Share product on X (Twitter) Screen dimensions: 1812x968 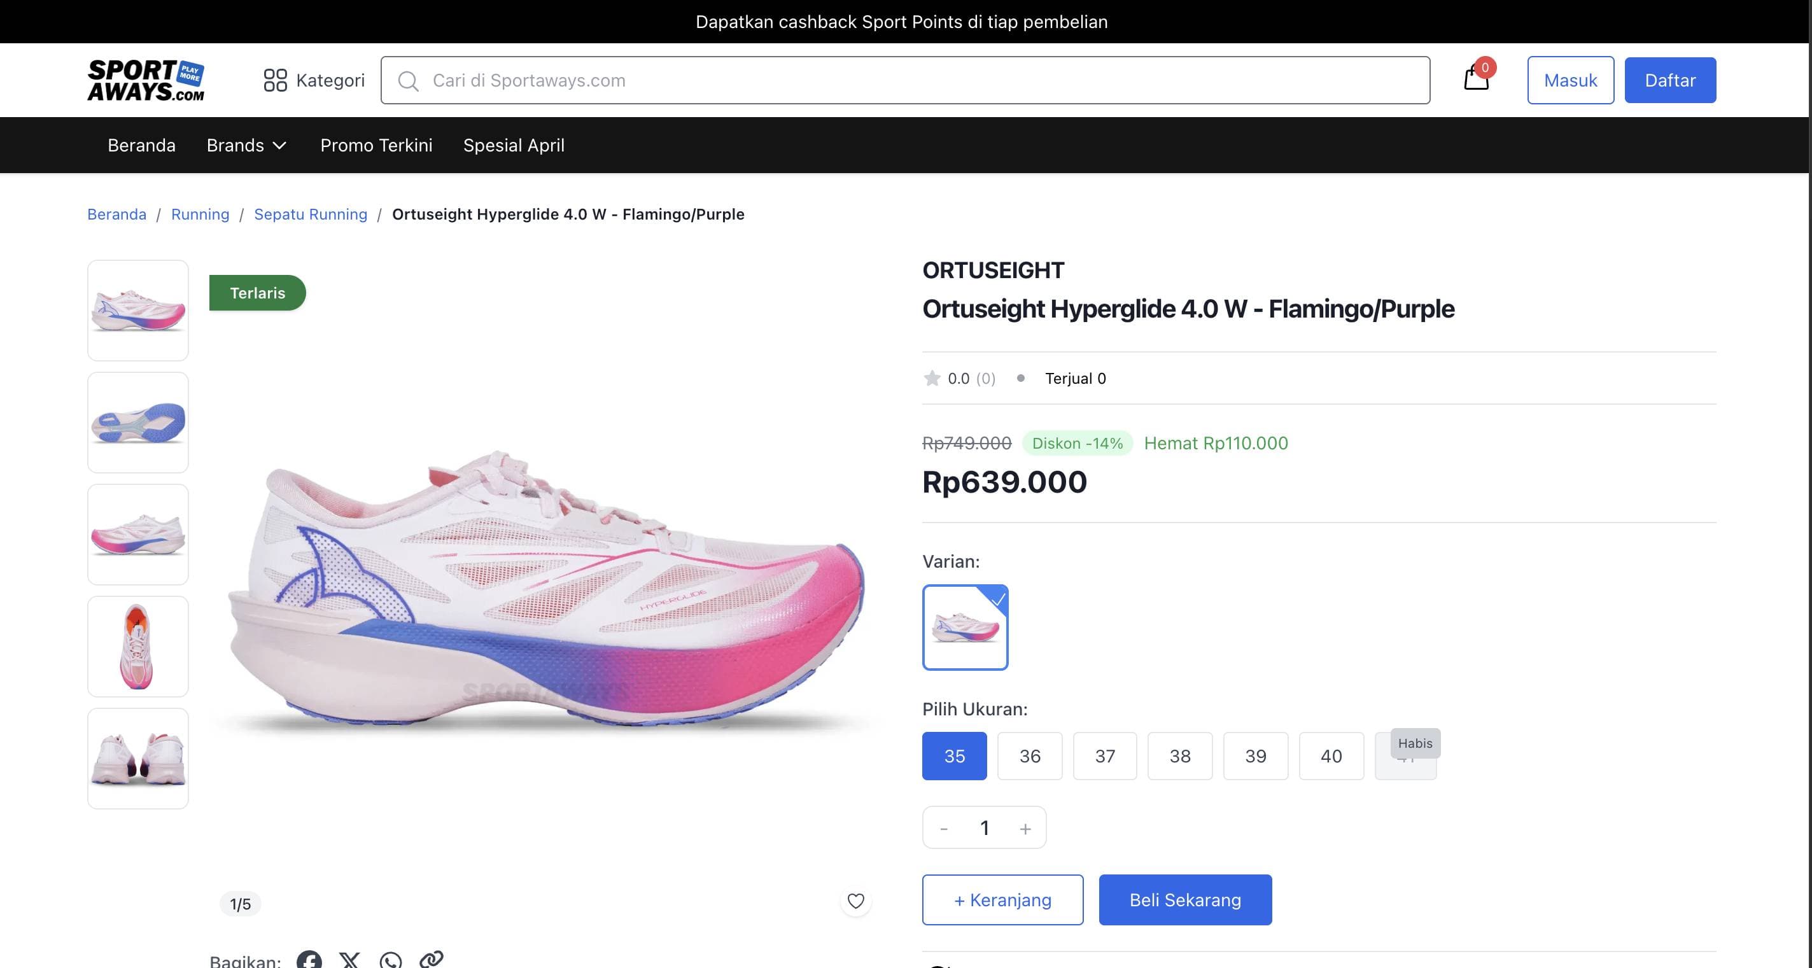click(x=349, y=959)
